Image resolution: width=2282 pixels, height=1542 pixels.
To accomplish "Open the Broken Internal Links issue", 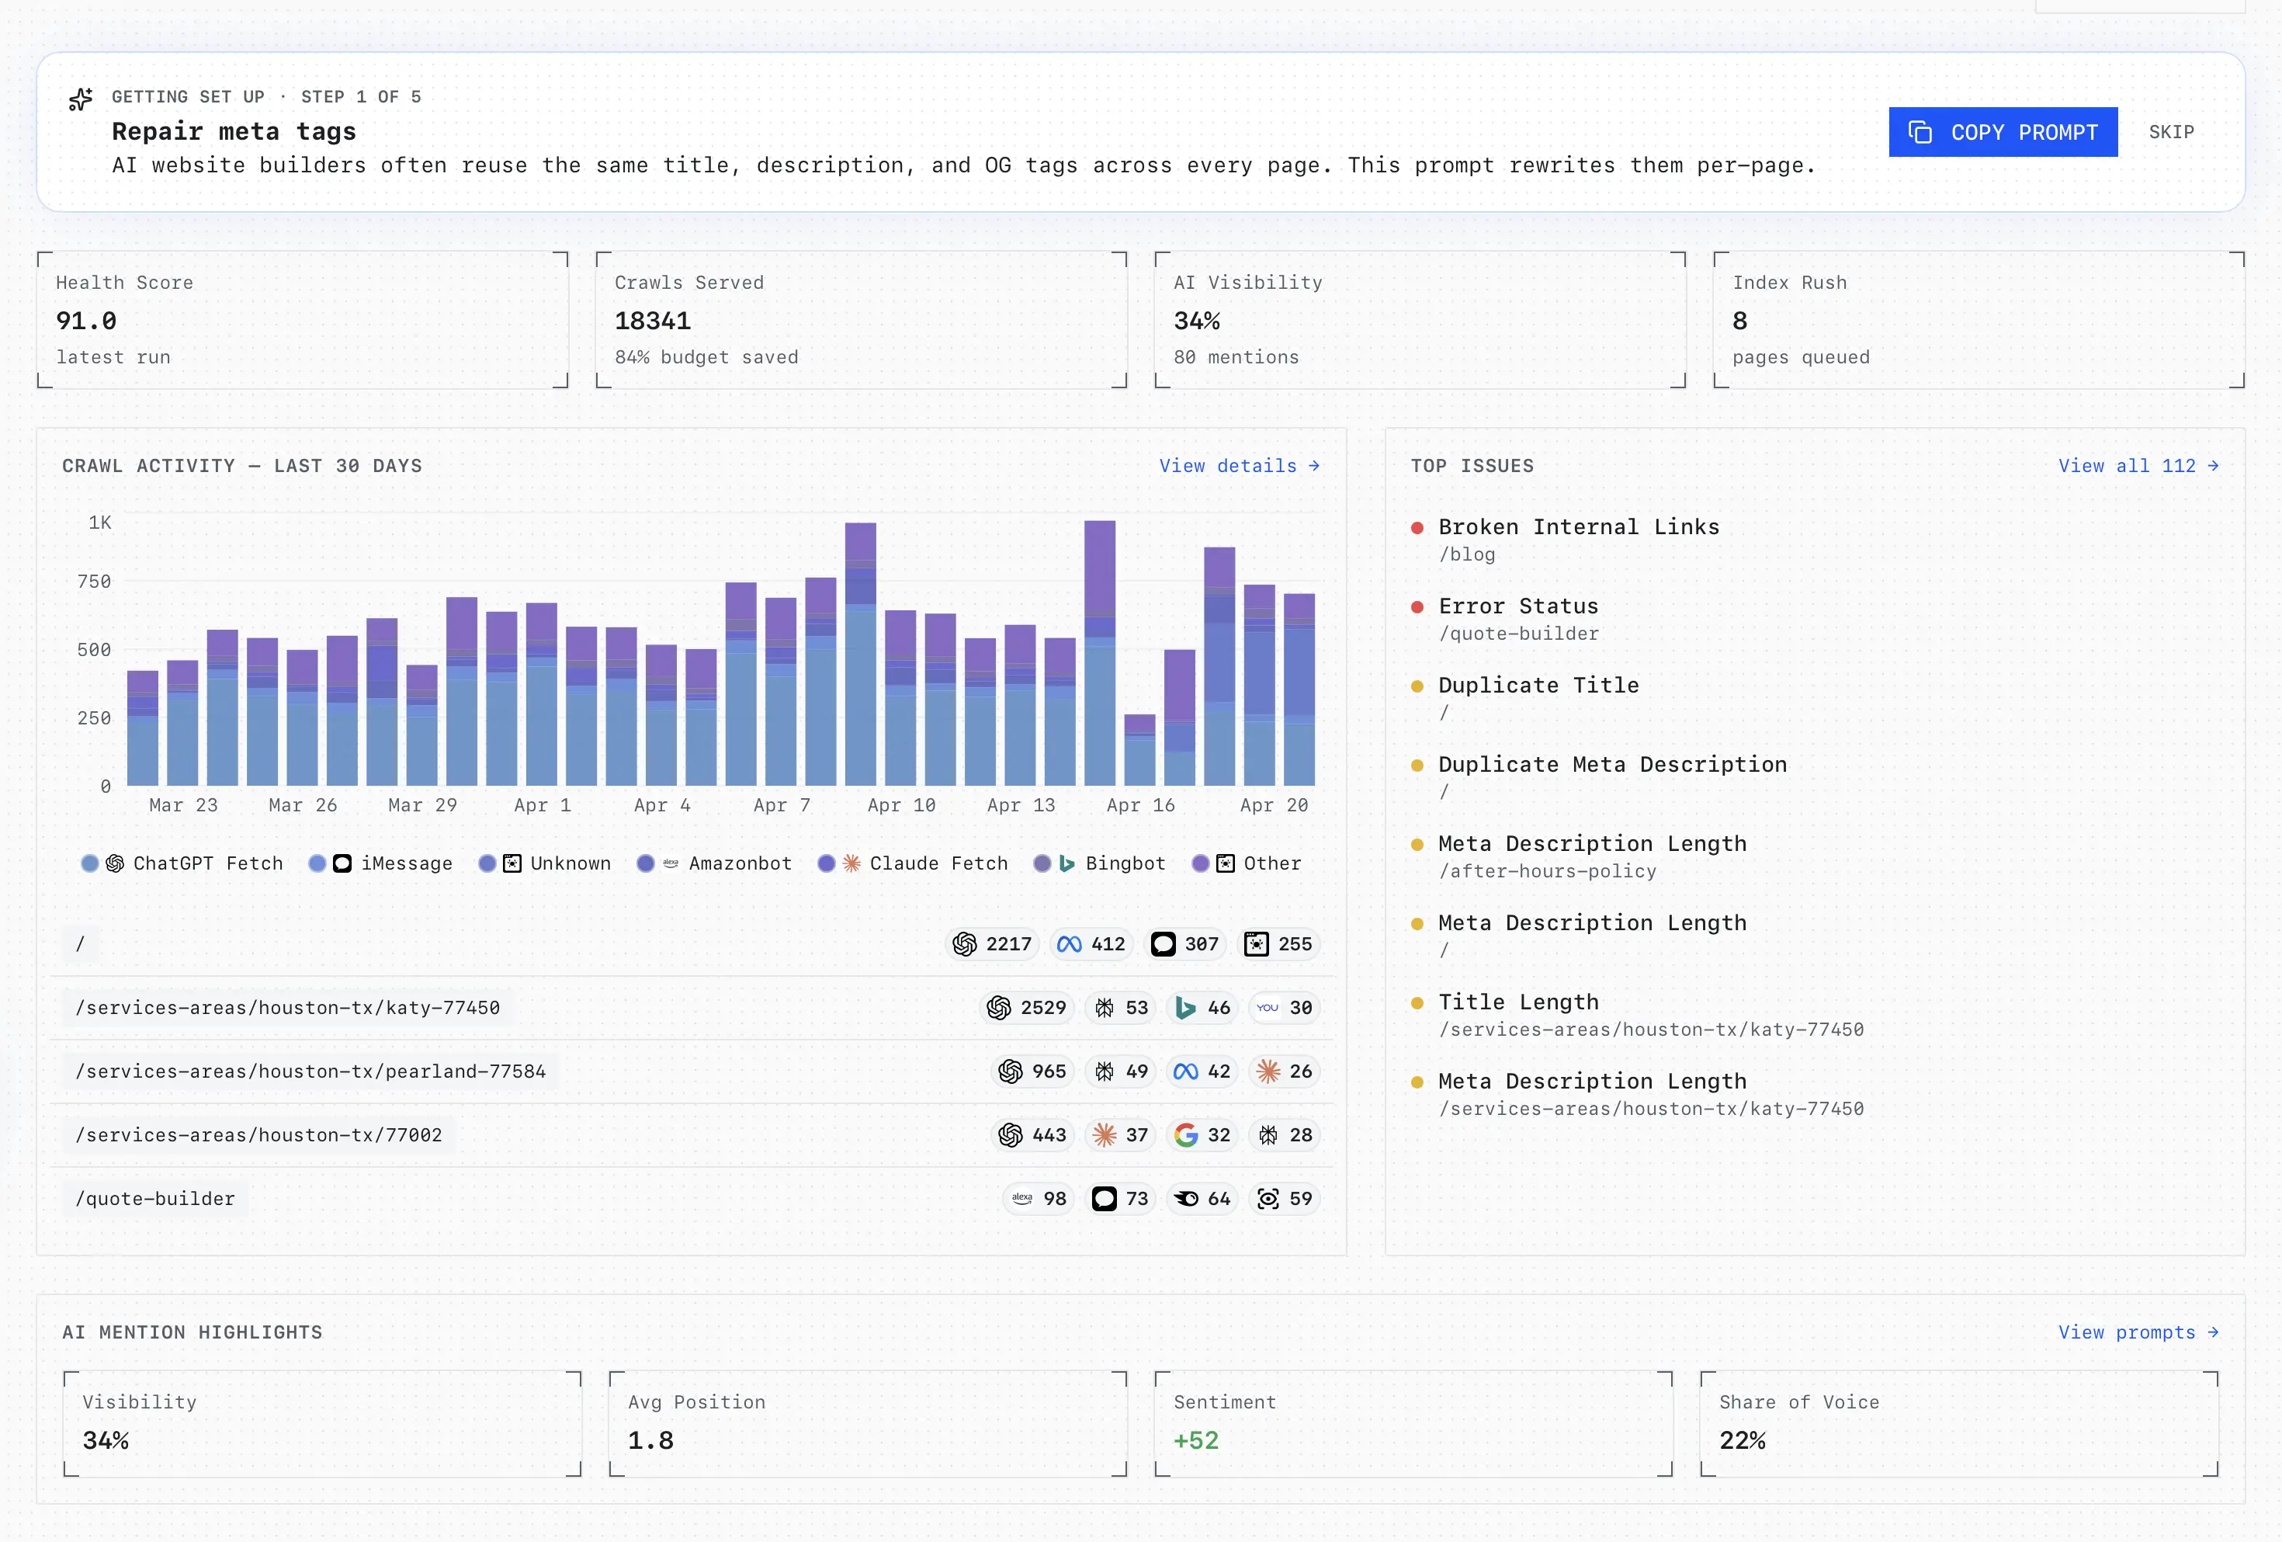I will (x=1578, y=527).
